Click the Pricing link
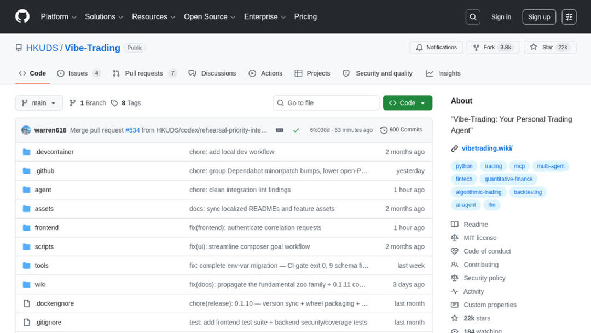Viewport: 591px width, 333px height. 305,17
